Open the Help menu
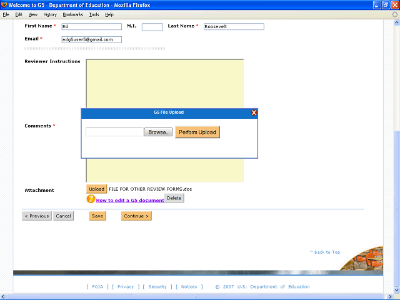 tap(109, 14)
